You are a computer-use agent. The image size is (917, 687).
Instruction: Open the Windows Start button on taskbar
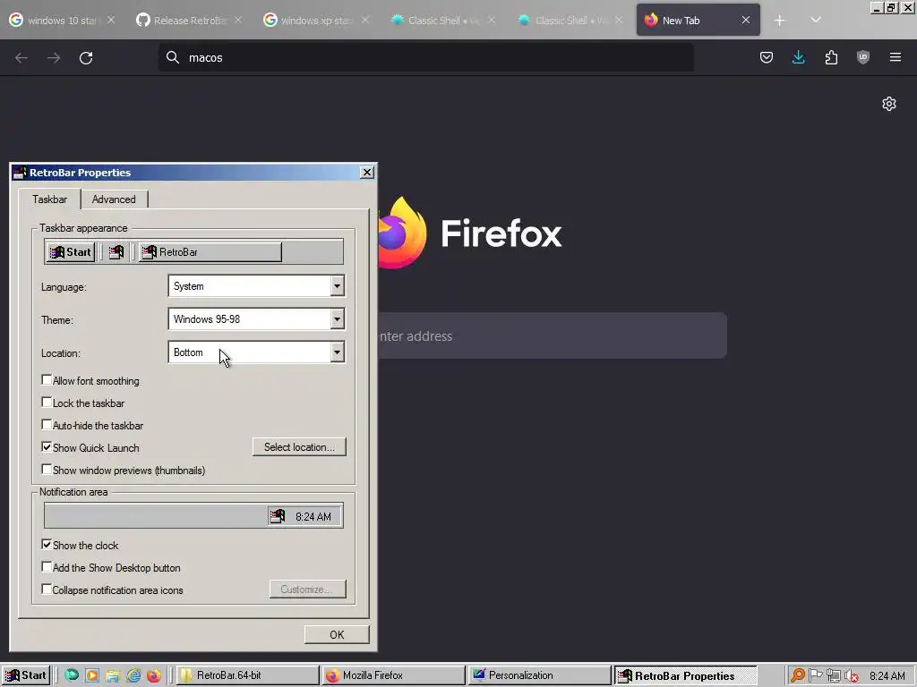coord(26,675)
